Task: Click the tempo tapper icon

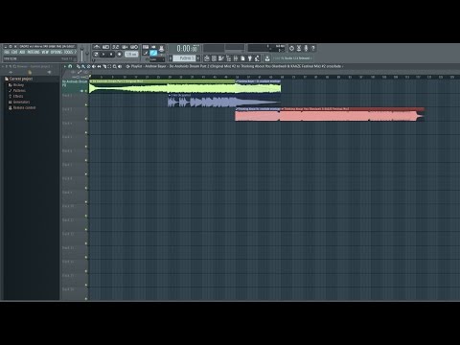Action: pos(257,58)
